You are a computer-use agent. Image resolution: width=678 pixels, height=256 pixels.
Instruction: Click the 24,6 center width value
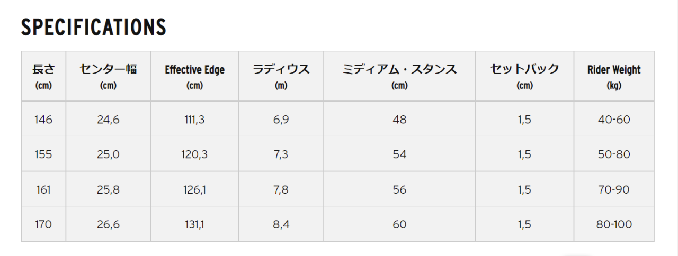coord(108,120)
